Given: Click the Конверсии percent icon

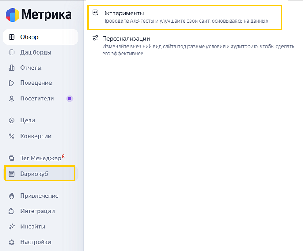Looking at the screenshot, I should point(12,136).
